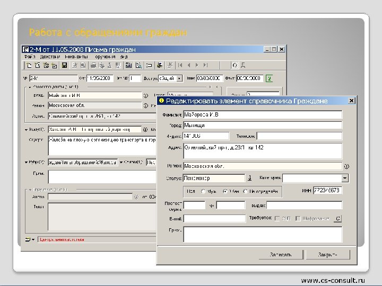The height and width of the screenshot is (286, 382).
Task: Select the Муж gender radio button
Action: (x=203, y=191)
